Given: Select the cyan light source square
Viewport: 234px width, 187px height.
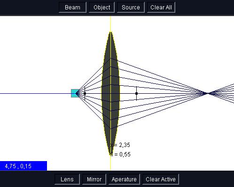Looking at the screenshot, I should 75,93.
